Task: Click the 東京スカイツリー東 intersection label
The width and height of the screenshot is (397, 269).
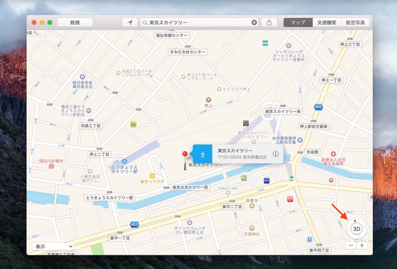Action: [282, 112]
